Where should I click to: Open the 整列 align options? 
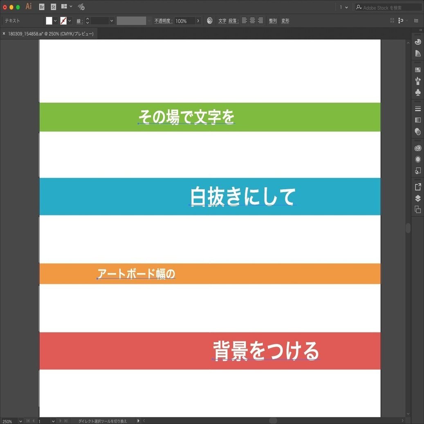273,20
